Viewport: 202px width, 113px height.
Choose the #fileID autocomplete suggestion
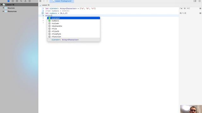(x=74, y=31)
